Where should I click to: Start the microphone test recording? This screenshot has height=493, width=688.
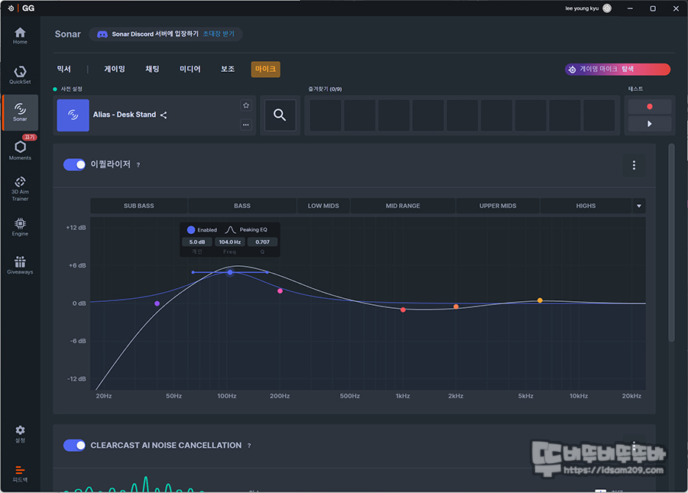649,106
